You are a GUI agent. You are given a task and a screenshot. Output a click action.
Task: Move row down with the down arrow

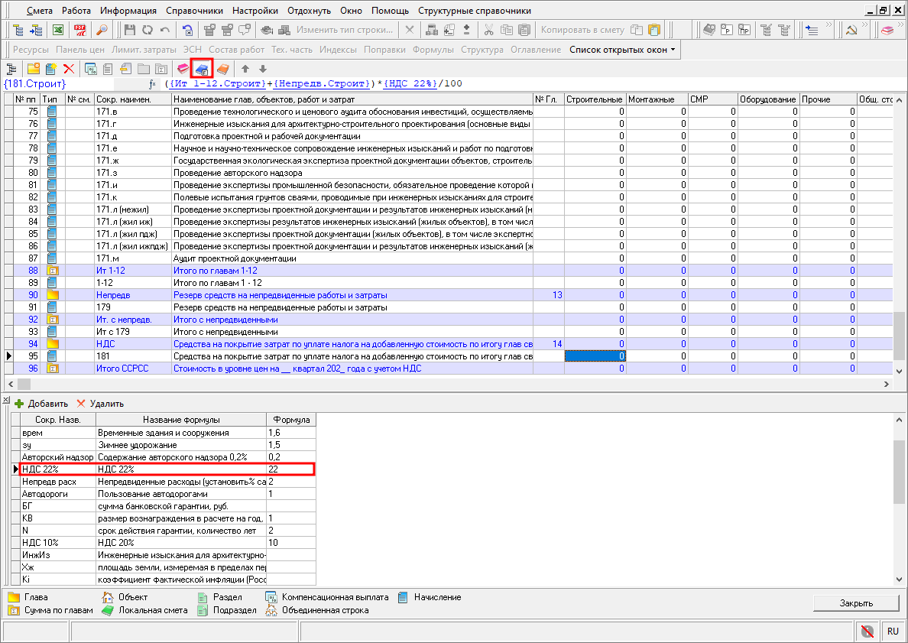[x=263, y=69]
